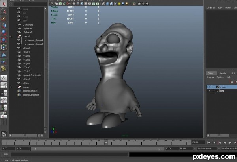
Task: Toggle the resolution gate icon in viewport toolbar
Action: tap(82, 4)
